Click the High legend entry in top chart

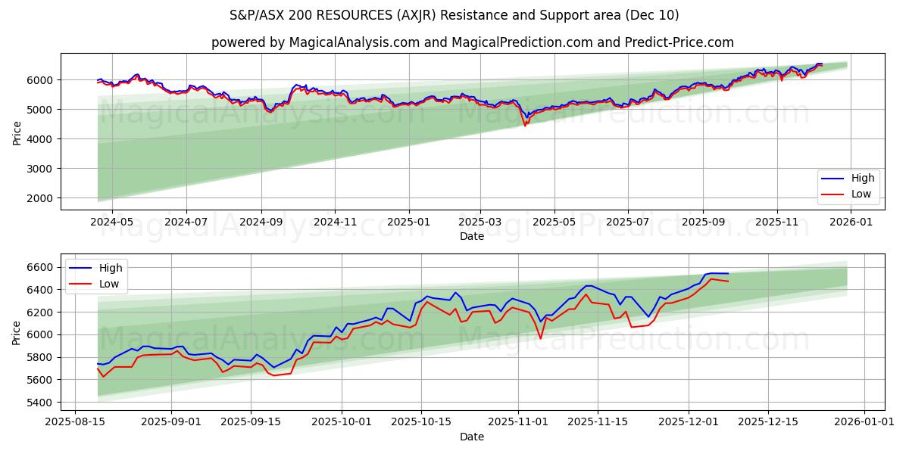863,178
